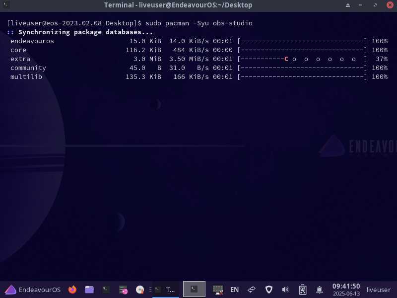
Task: Click the extra download progress bar
Action: (302, 59)
